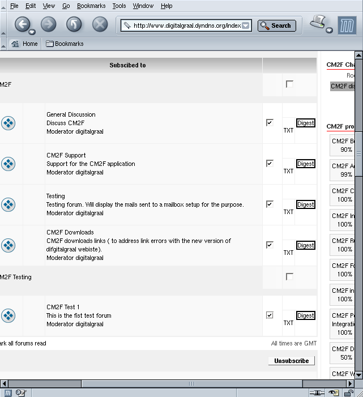
Task: Open the Back button history dropdown arrow
Action: [32, 32]
